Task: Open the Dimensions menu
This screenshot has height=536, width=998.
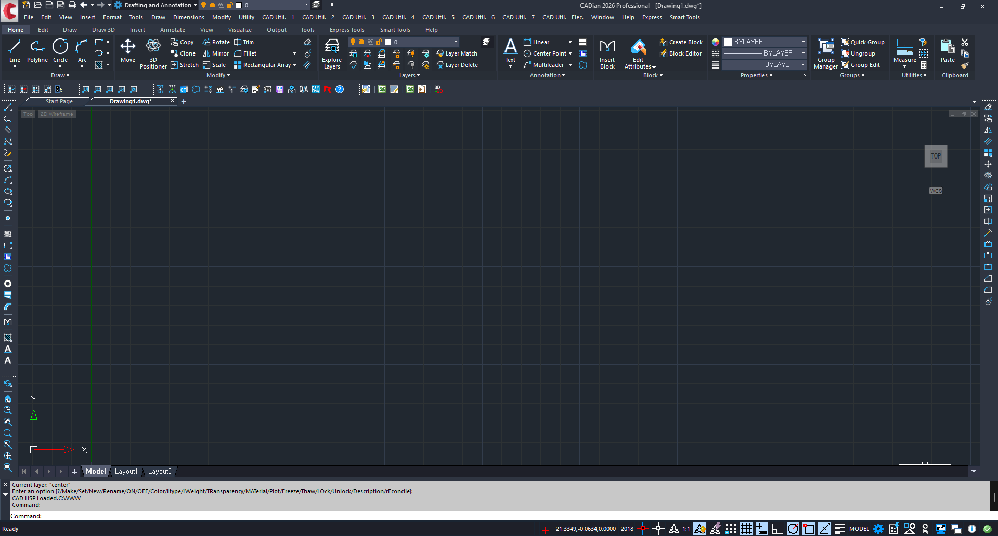Action: click(x=188, y=17)
